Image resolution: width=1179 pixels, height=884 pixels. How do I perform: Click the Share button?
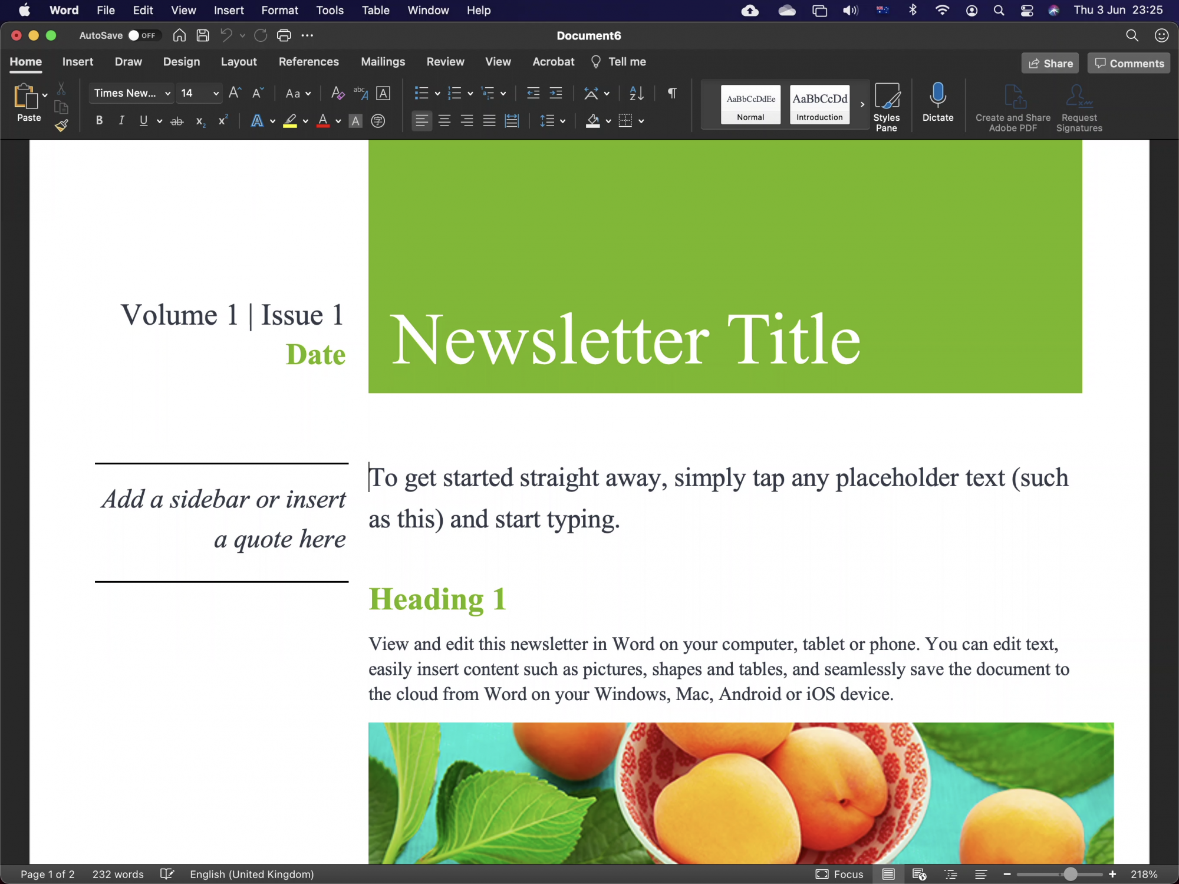tap(1050, 63)
